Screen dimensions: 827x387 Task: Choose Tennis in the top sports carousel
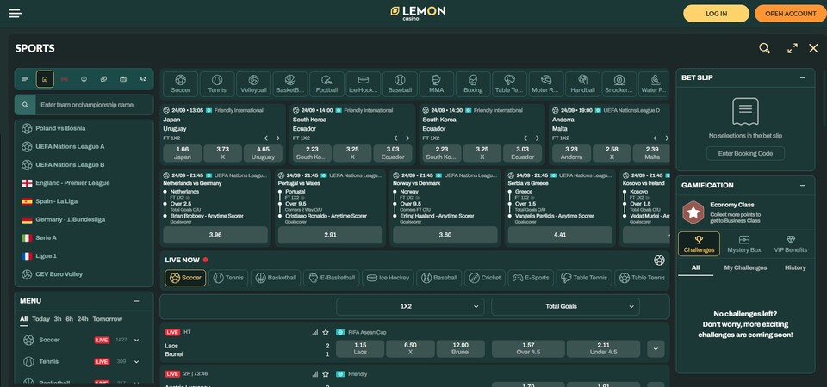coord(217,84)
